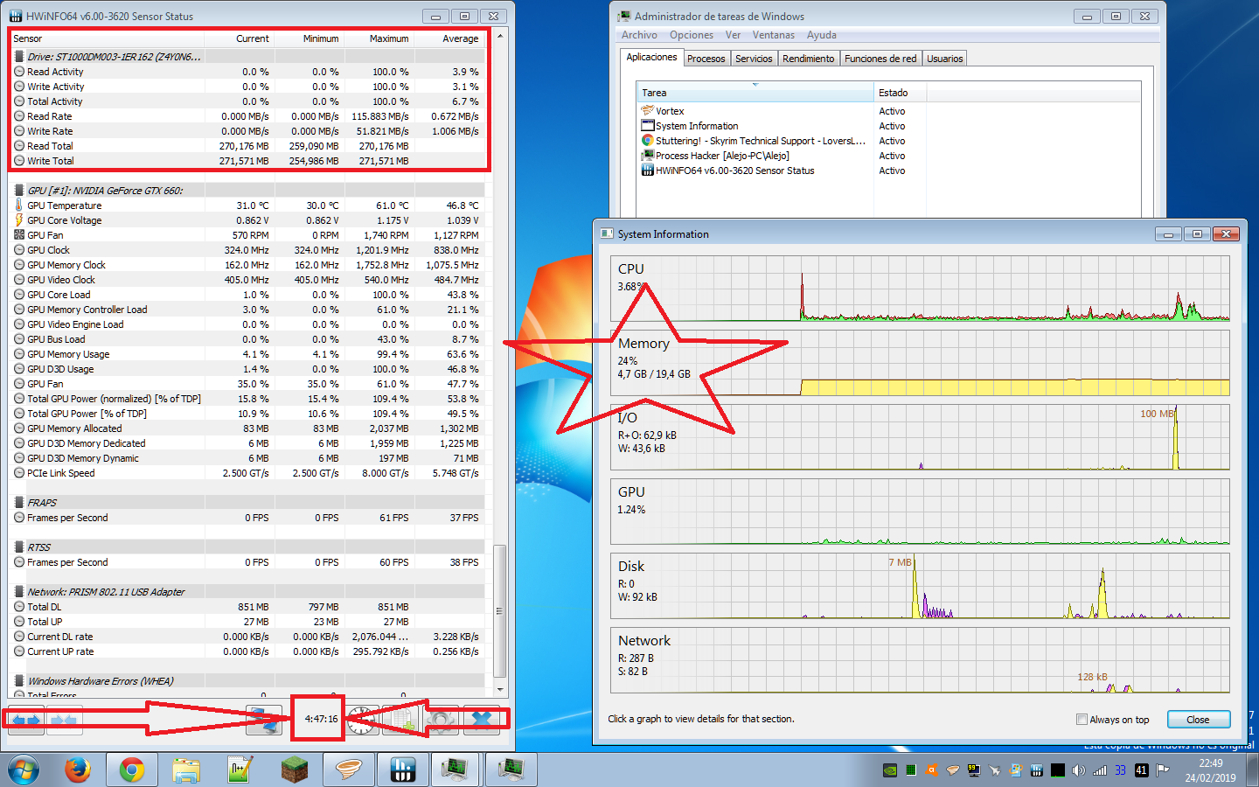This screenshot has width=1259, height=787.
Task: Select the Aplicaciones tab
Action: (651, 57)
